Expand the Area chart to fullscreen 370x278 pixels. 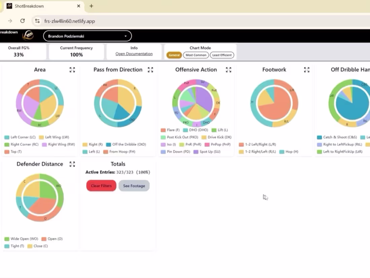pyautogui.click(x=72, y=70)
